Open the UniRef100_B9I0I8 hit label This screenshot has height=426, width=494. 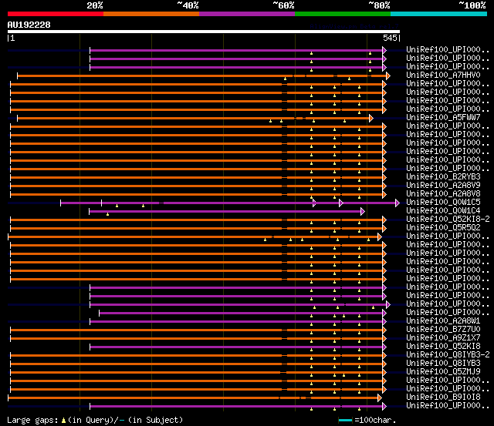coord(443,397)
